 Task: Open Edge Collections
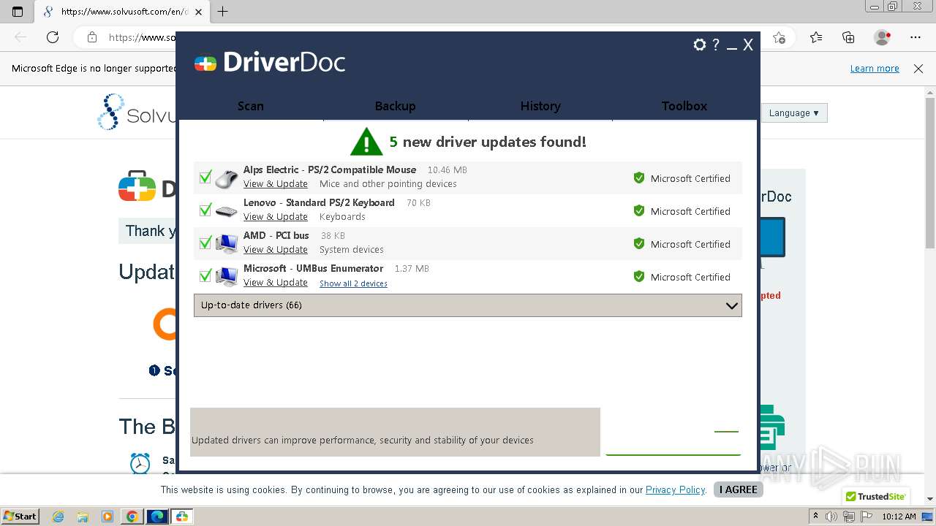click(848, 37)
